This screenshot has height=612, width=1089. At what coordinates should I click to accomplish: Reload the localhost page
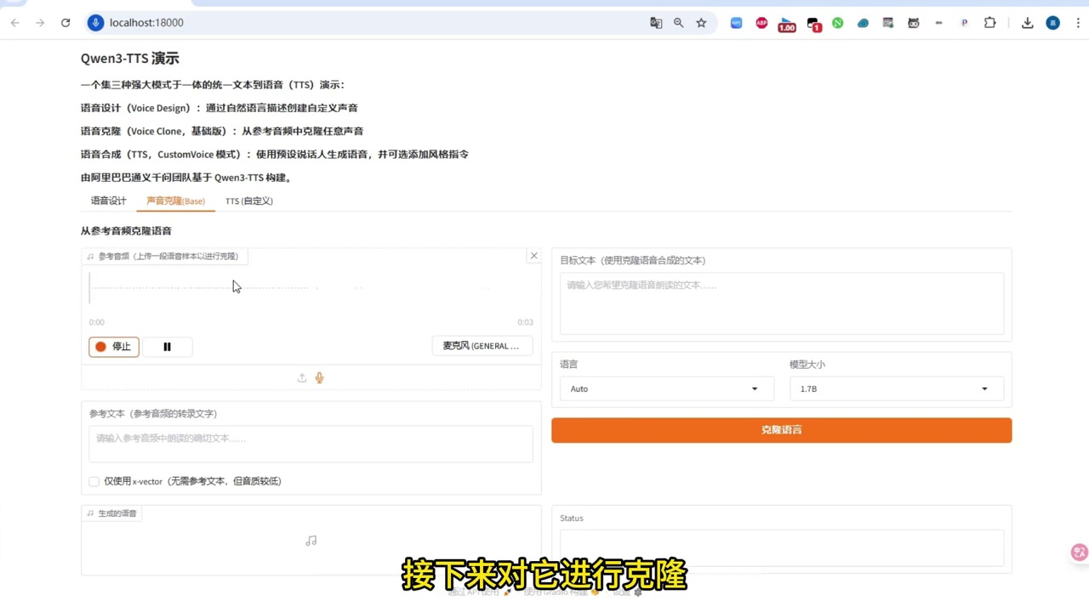66,23
